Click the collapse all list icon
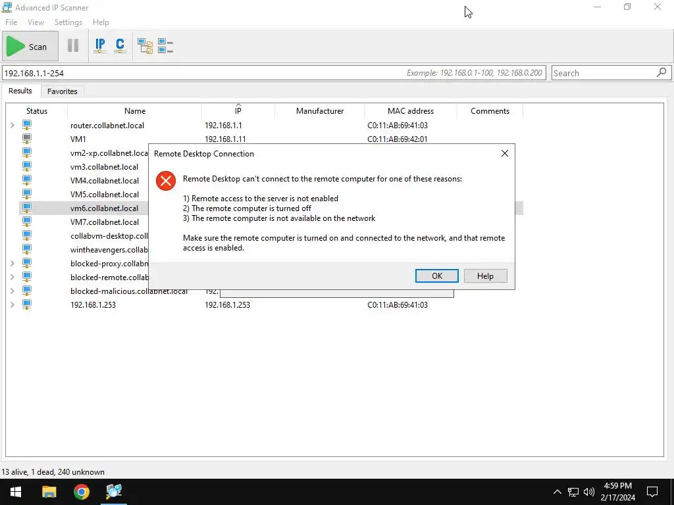This screenshot has height=505, width=674. point(165,45)
